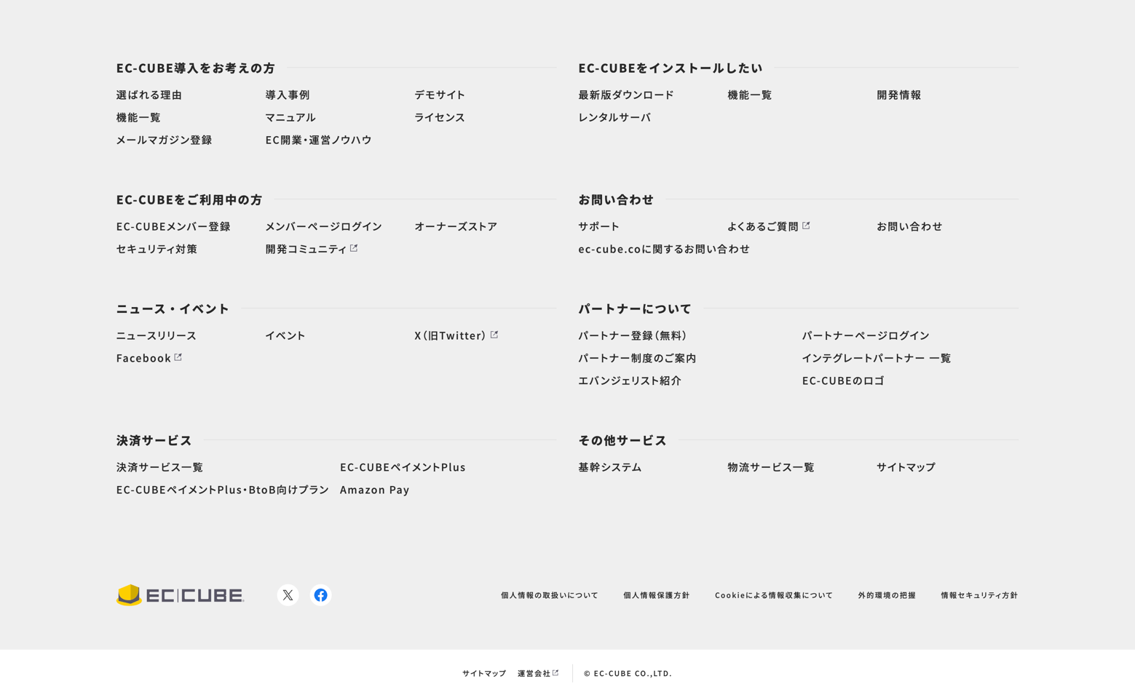The height and width of the screenshot is (692, 1135).
Task: Open 情報セキュリティ方針 link
Action: (x=979, y=595)
